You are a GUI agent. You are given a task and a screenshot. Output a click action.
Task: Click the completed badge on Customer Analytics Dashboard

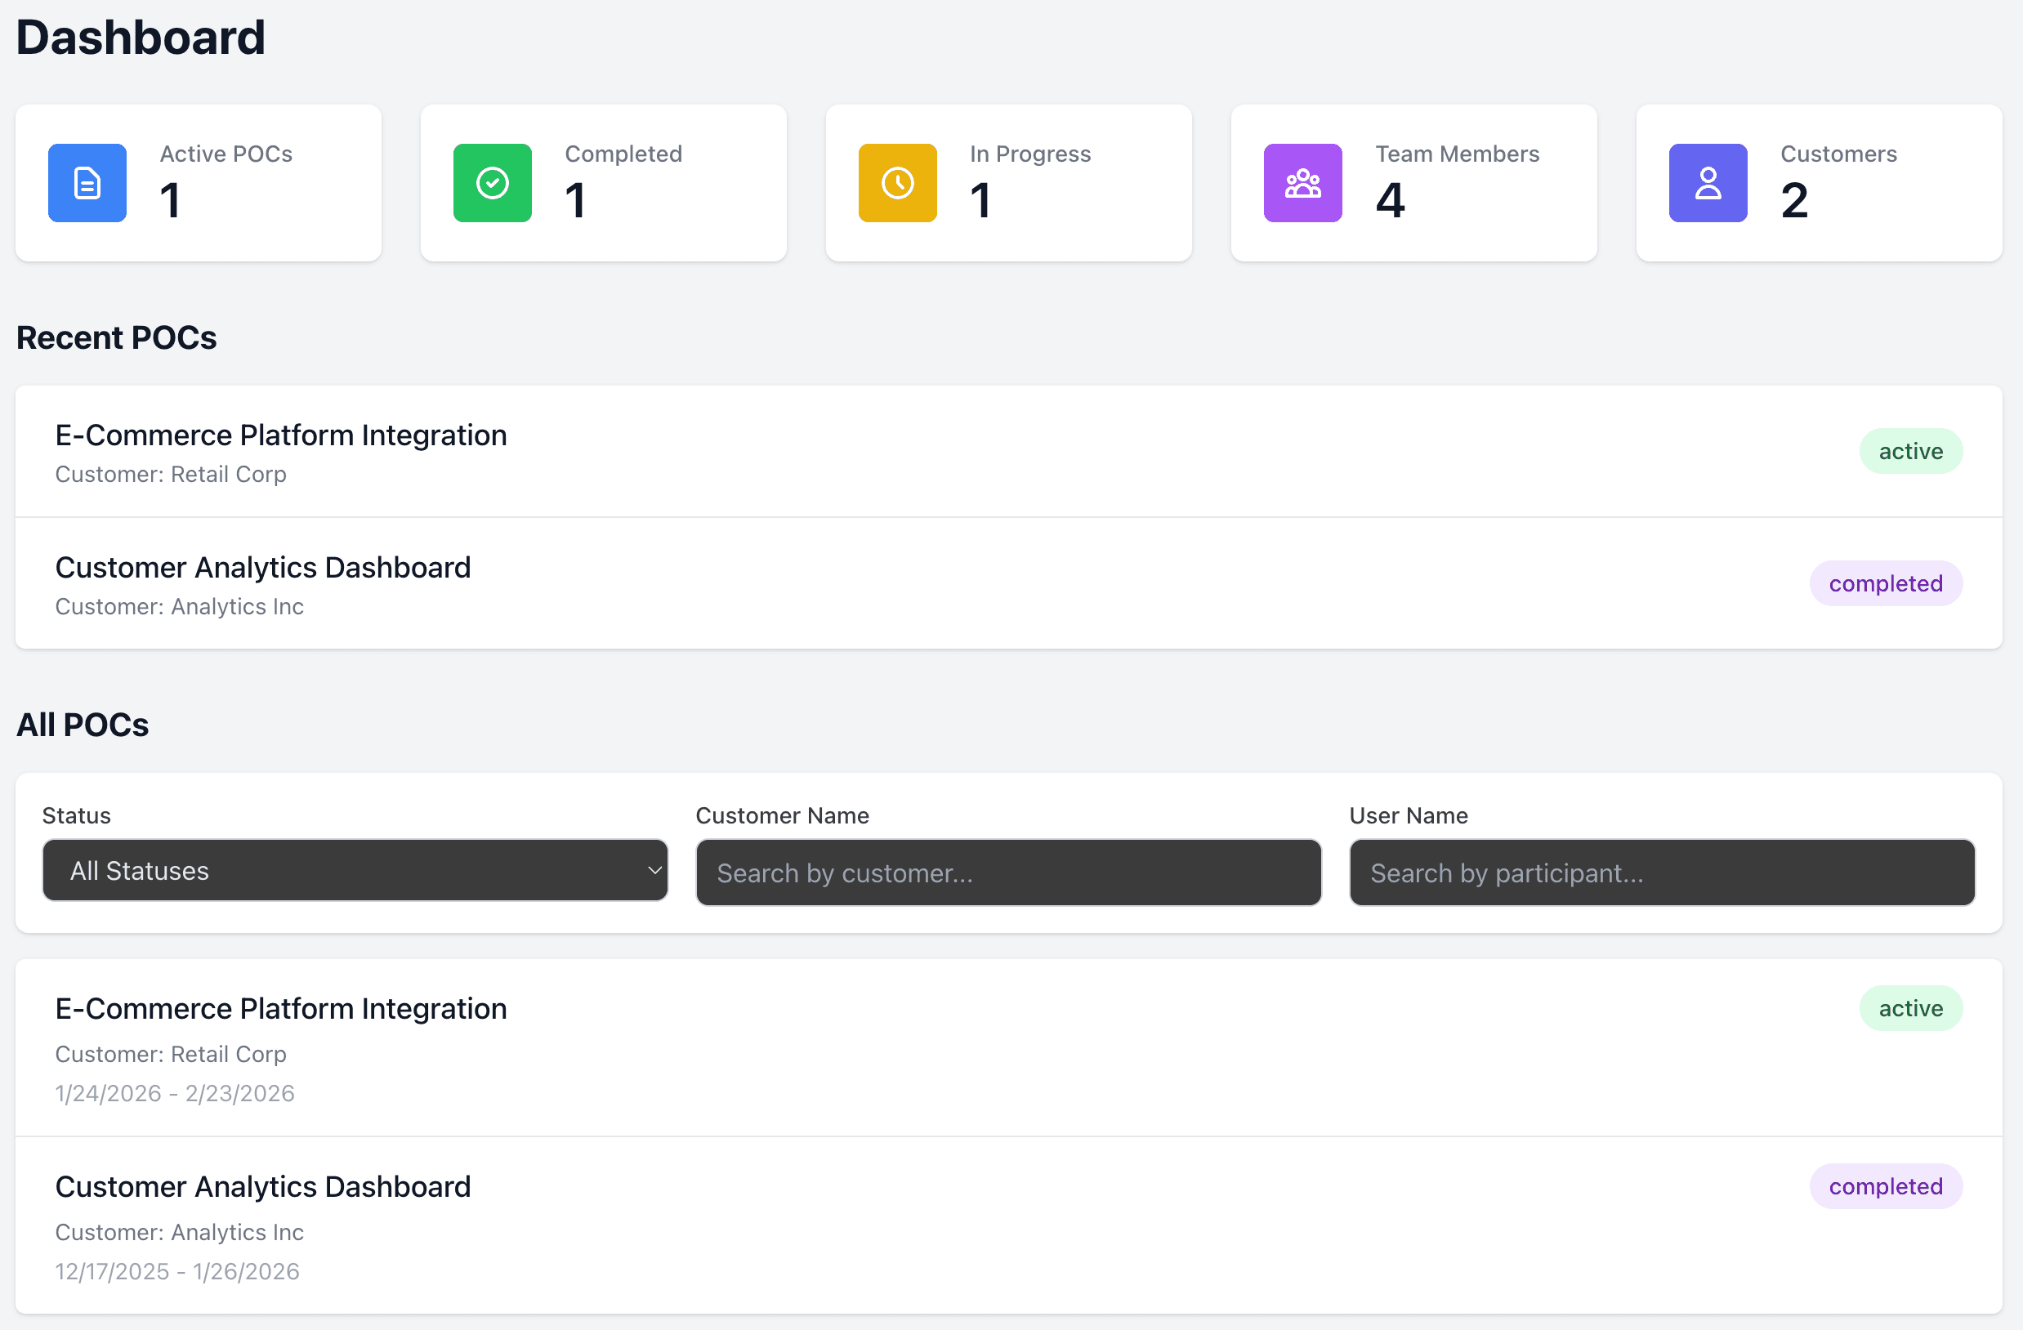click(1887, 583)
